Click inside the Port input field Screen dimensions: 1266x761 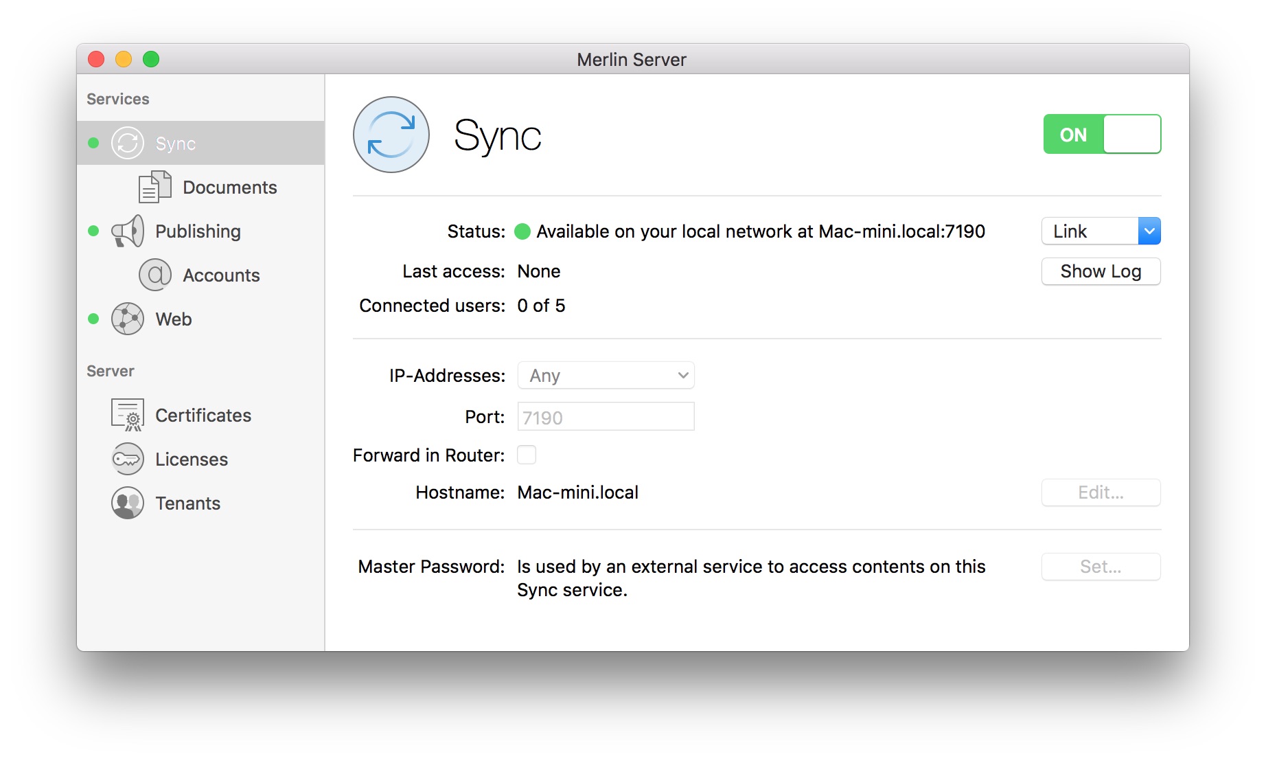(x=605, y=416)
